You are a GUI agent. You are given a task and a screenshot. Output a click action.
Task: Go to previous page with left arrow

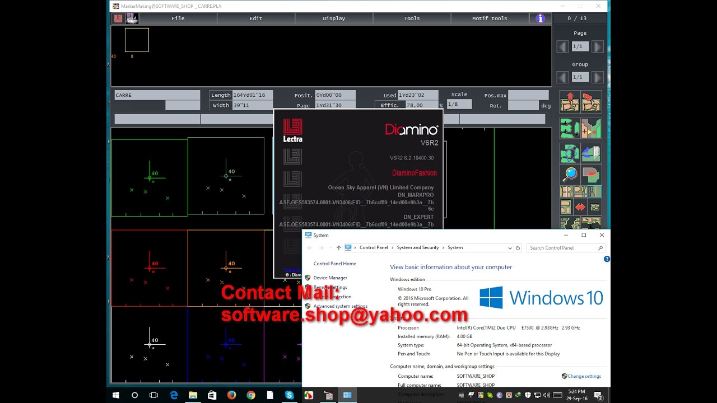tap(563, 47)
